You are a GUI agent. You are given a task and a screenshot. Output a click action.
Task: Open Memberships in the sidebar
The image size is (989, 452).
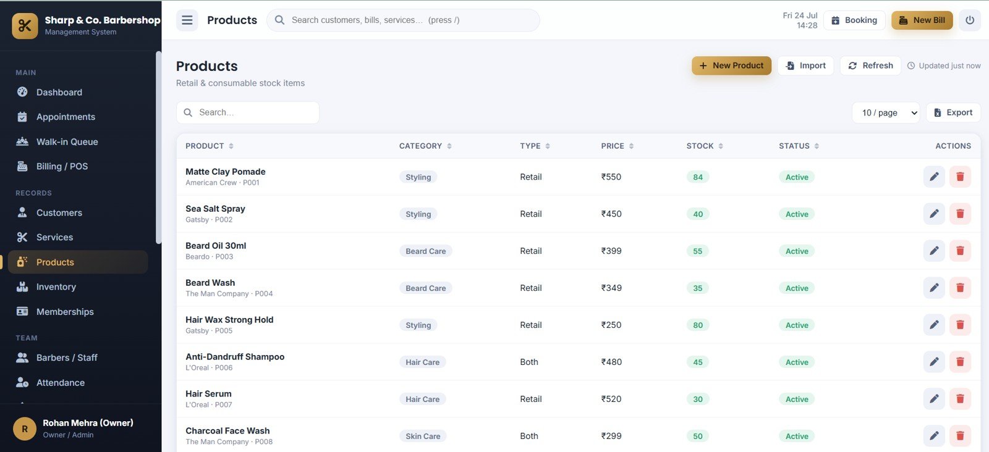(78, 312)
